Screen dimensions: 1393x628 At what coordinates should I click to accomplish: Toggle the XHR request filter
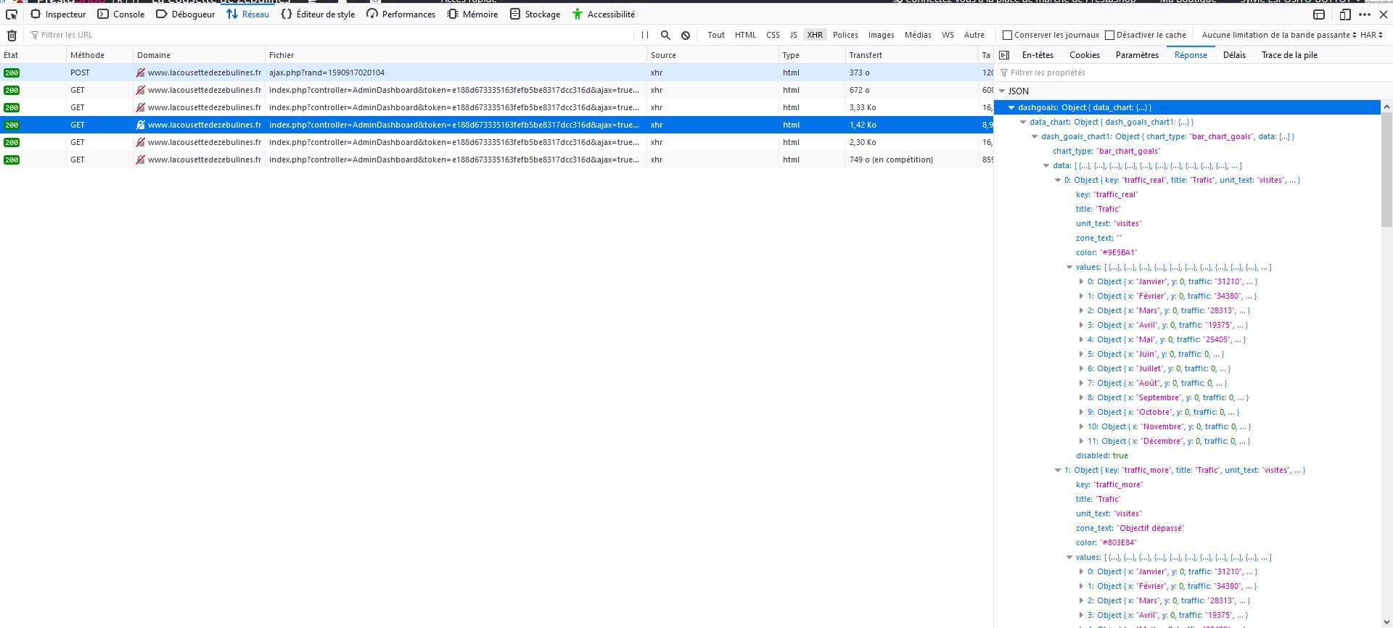(x=815, y=35)
